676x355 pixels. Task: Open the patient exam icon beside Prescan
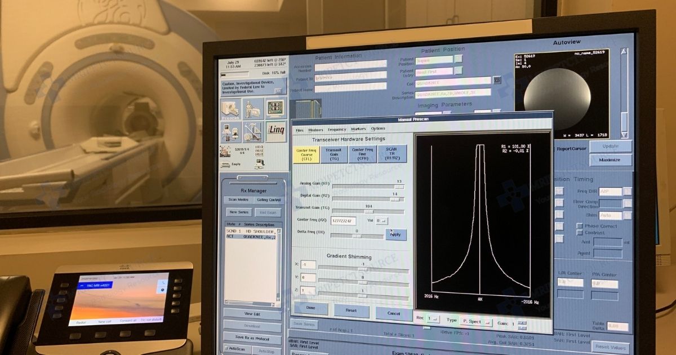pos(252,109)
